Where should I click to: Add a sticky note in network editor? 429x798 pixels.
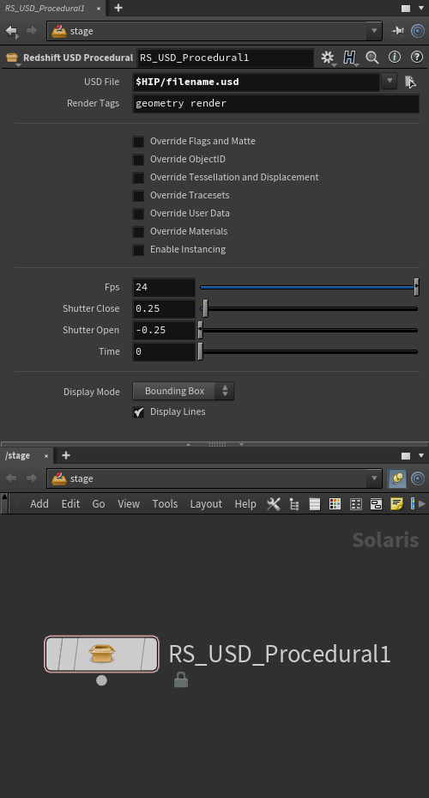pyautogui.click(x=396, y=504)
